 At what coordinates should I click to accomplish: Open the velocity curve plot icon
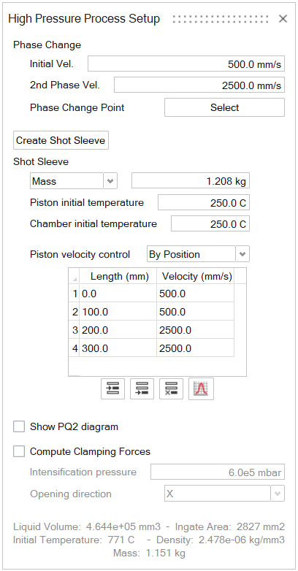click(201, 389)
